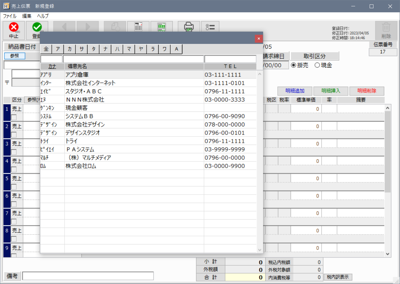Sort by the カナ column header
The height and width of the screenshot is (284, 400).
coord(52,67)
